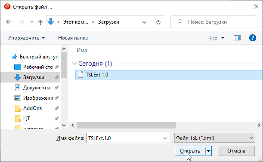Click inside the Имя файла field

coord(125,138)
